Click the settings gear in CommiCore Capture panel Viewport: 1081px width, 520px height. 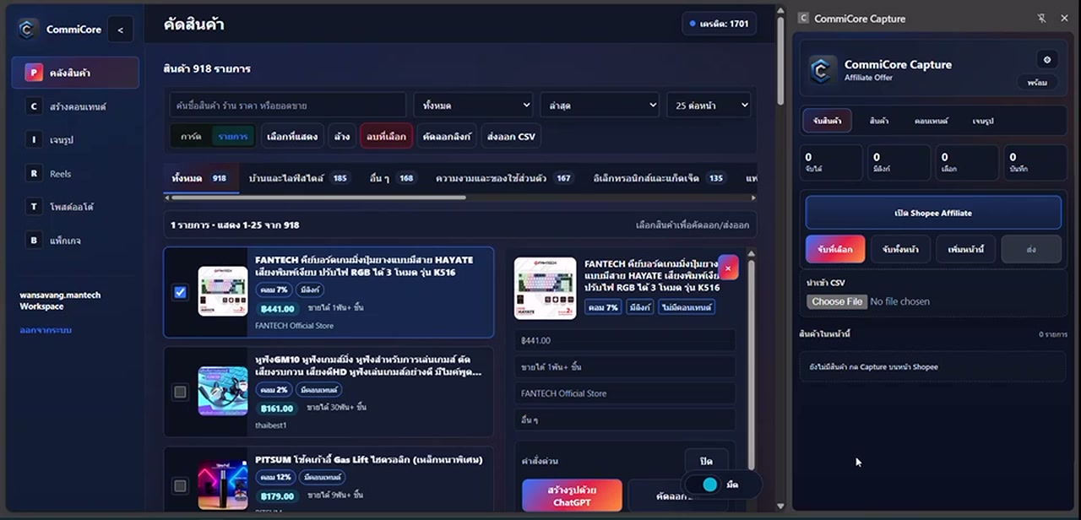tap(1047, 59)
